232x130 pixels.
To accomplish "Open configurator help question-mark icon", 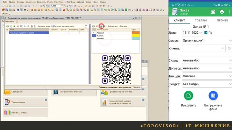I will [17, 21].
